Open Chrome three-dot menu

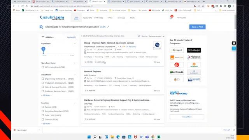[233, 6]
